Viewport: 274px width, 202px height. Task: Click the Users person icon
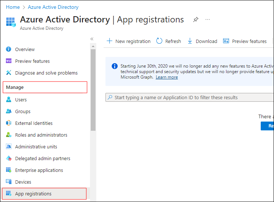pos(8,100)
